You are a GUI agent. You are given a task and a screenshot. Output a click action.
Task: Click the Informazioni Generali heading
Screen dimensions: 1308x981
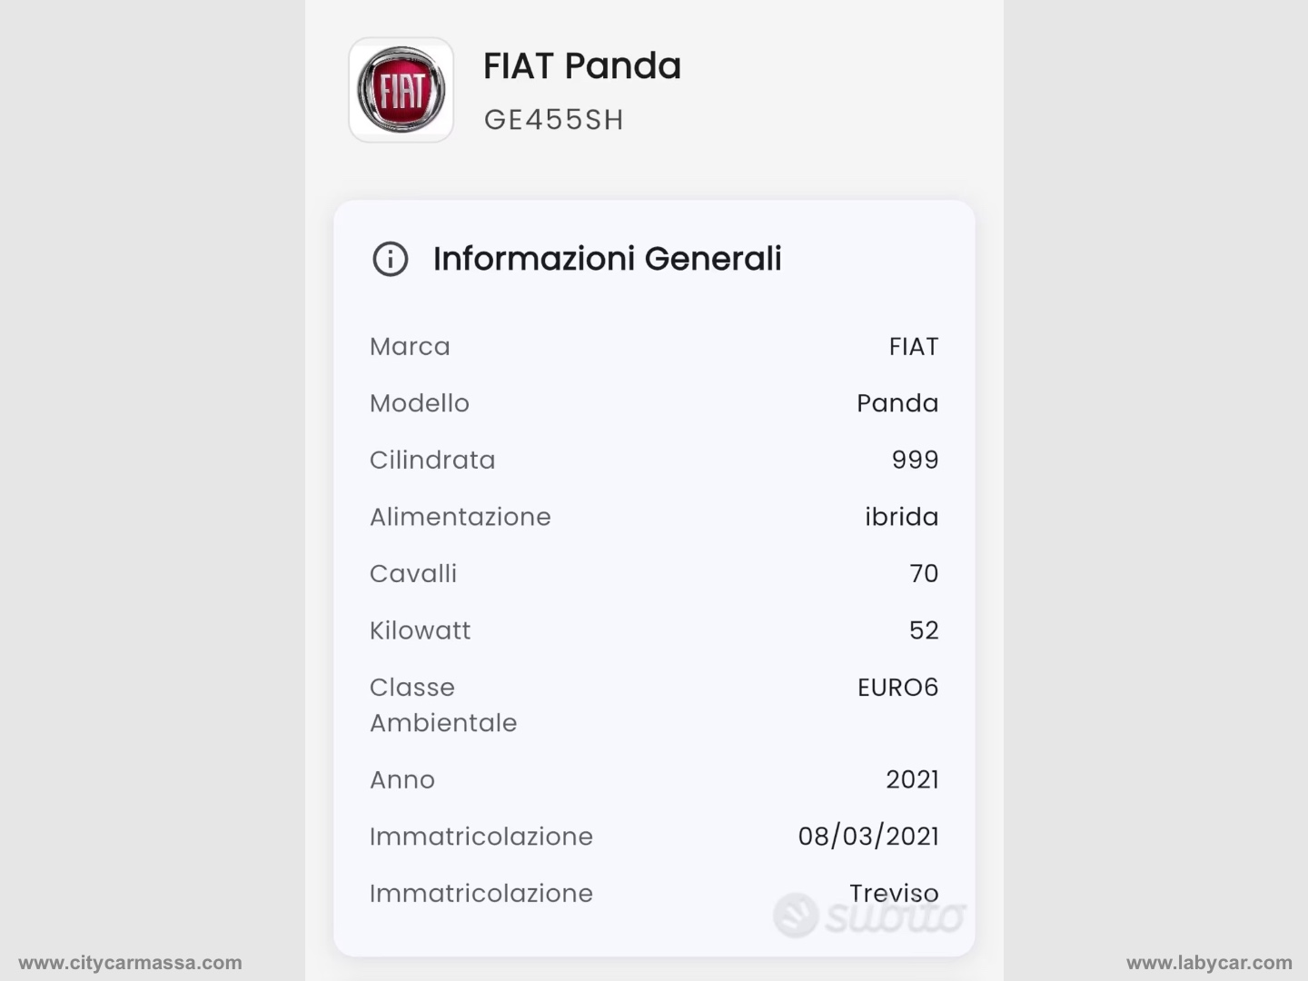click(x=607, y=259)
